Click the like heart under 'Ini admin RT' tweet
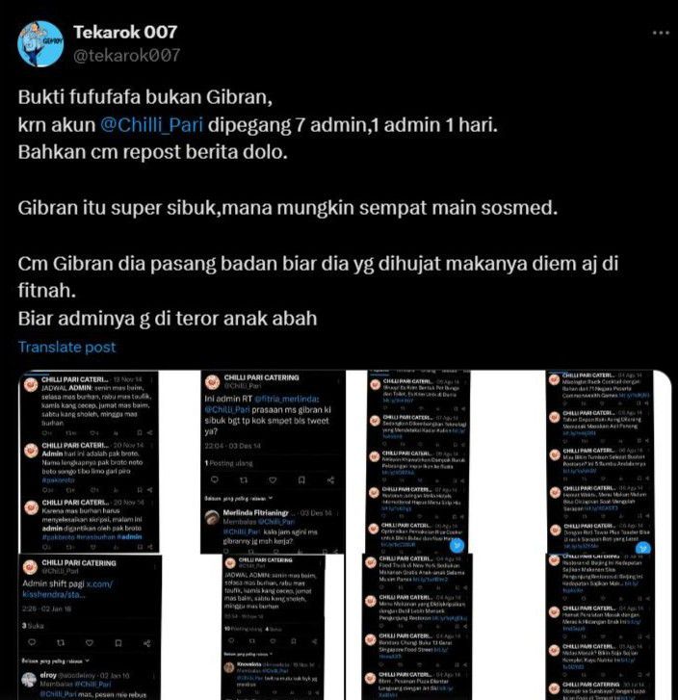 coord(273,480)
